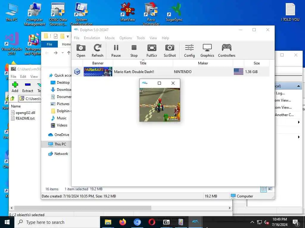The image size is (305, 228).
Task: Click NINTENDO maker cell
Action: click(x=183, y=72)
